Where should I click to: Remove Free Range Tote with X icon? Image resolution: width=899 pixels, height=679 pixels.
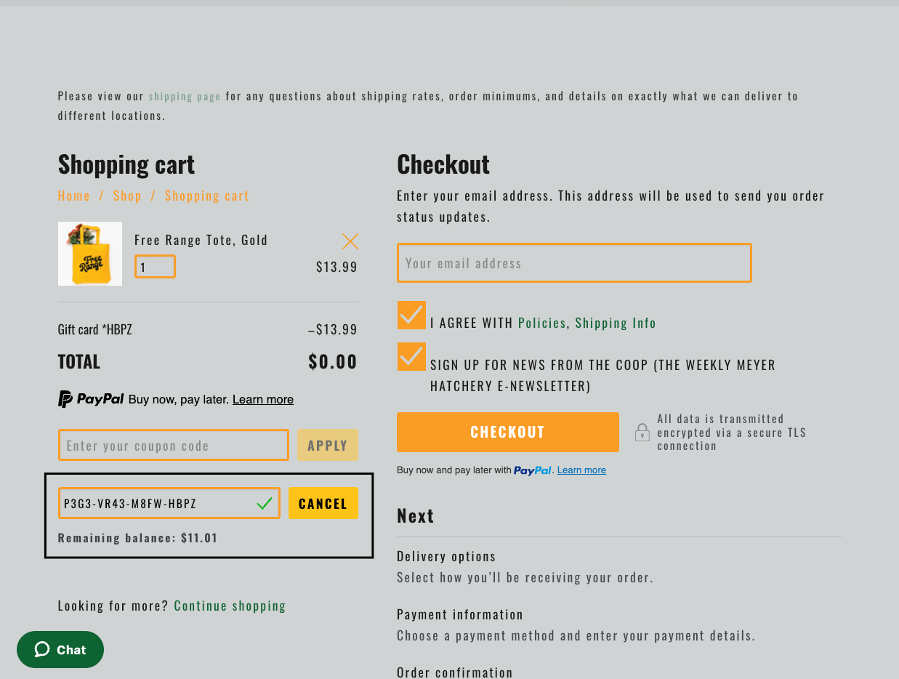pos(350,241)
